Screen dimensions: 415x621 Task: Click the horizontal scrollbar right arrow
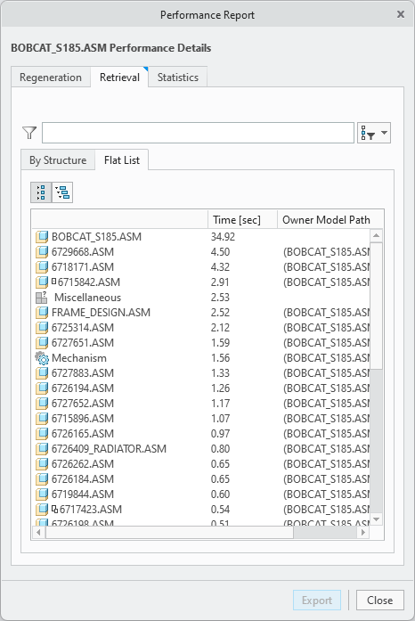pyautogui.click(x=363, y=533)
